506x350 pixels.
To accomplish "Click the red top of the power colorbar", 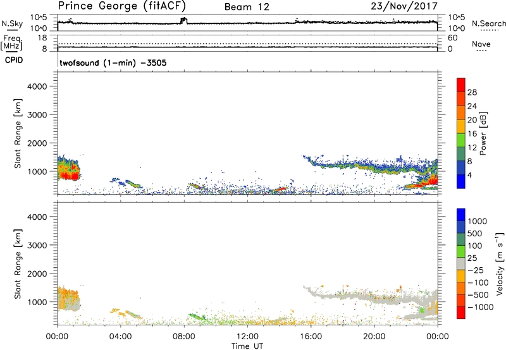I will (461, 85).
